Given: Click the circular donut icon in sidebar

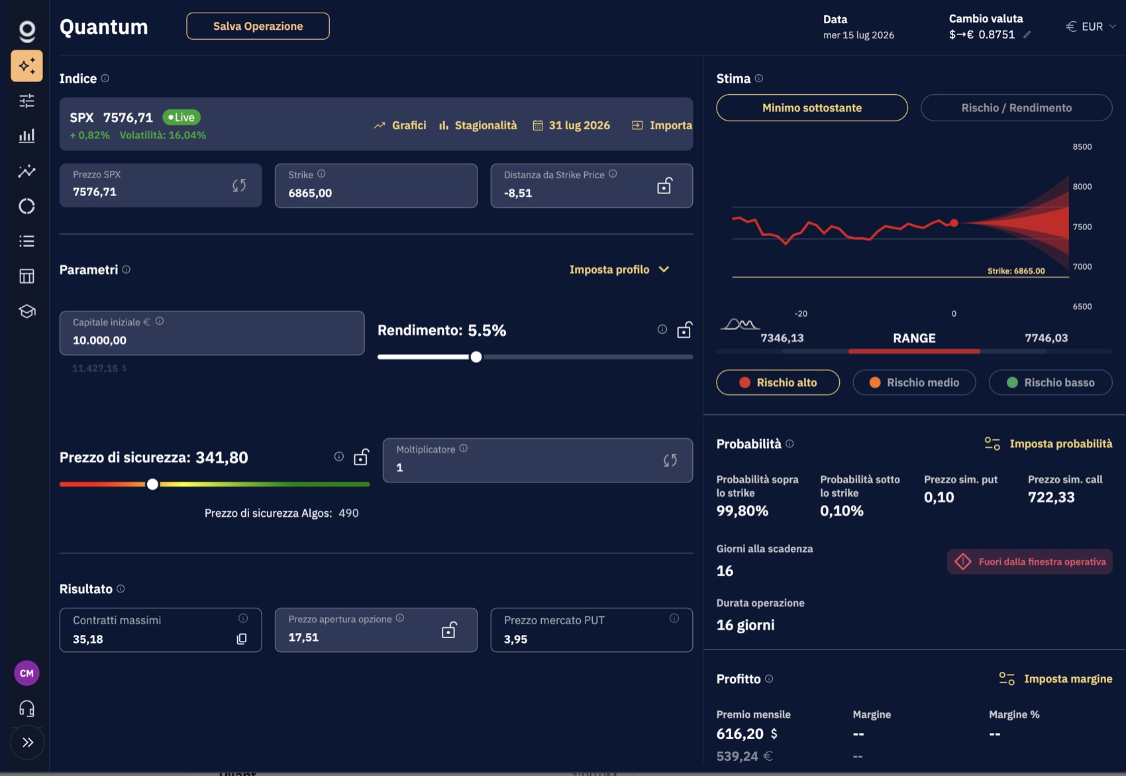Looking at the screenshot, I should 26,206.
